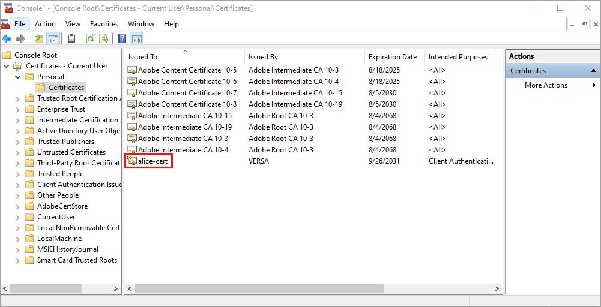Select Adobe Content Certificate 10-5 certificate icon
Image resolution: width=601 pixels, height=307 pixels.
click(132, 70)
